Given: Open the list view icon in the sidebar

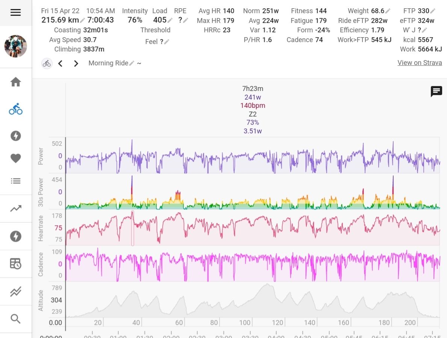Looking at the screenshot, I should tap(15, 181).
